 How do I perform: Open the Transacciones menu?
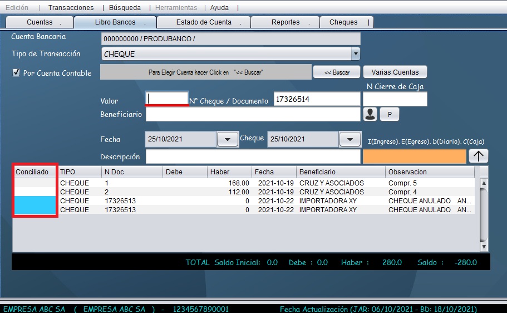[71, 8]
